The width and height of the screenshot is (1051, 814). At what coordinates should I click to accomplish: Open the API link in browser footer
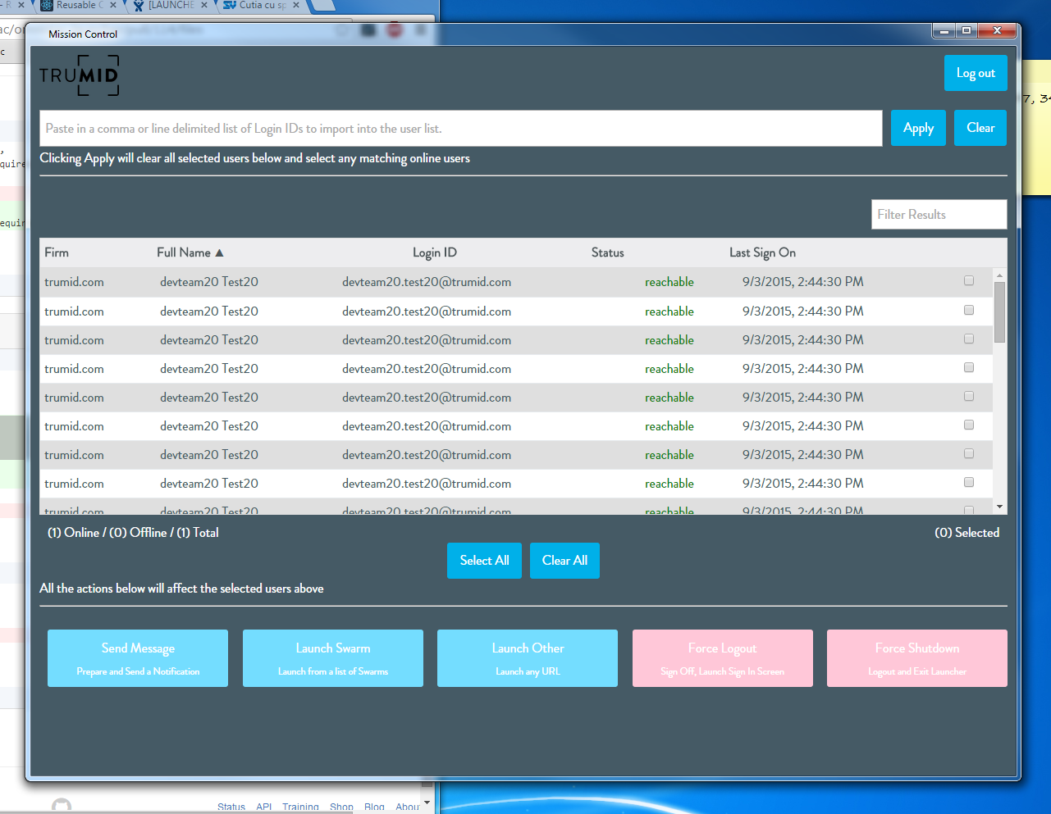click(x=264, y=807)
